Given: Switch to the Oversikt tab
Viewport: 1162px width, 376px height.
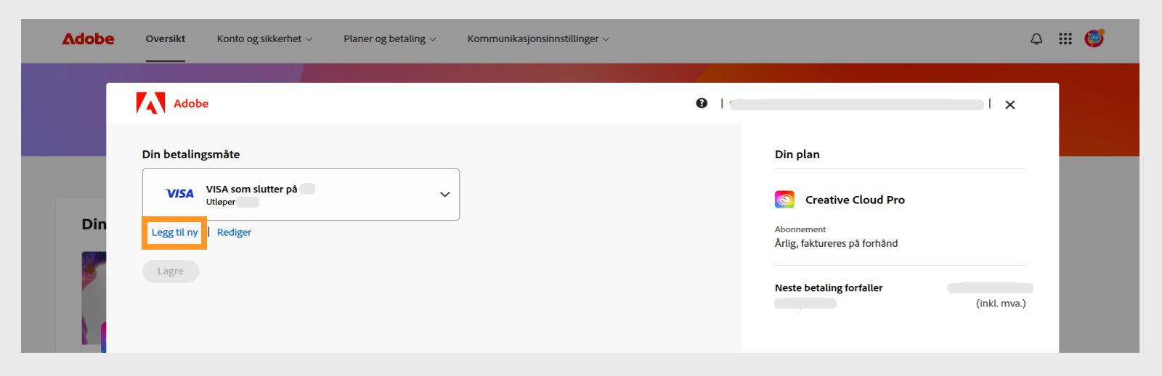Looking at the screenshot, I should (166, 39).
